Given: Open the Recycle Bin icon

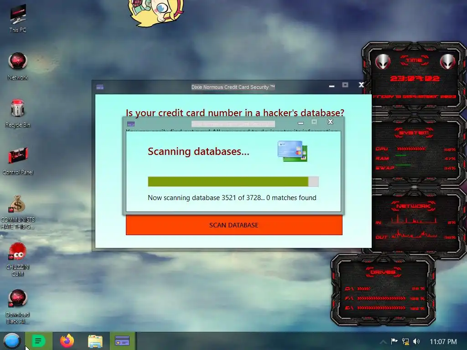Looking at the screenshot, I should pos(18,113).
